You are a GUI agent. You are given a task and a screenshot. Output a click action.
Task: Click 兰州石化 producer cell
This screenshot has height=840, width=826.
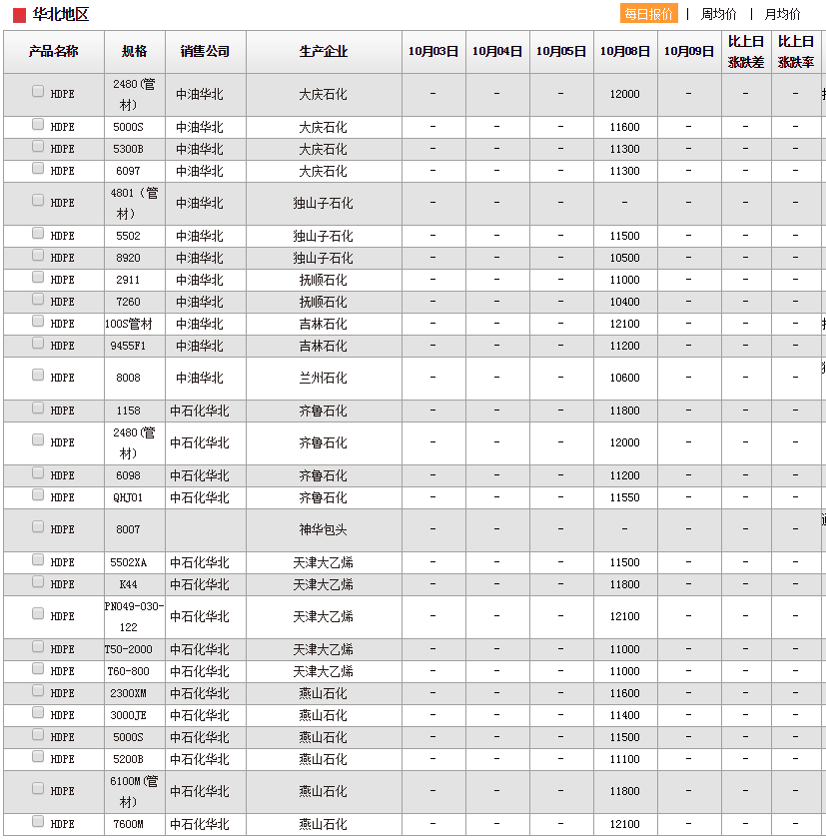pos(323,379)
